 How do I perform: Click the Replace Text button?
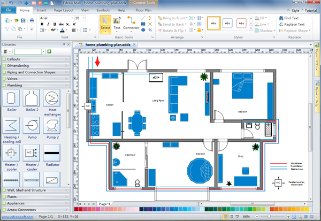click(291, 24)
